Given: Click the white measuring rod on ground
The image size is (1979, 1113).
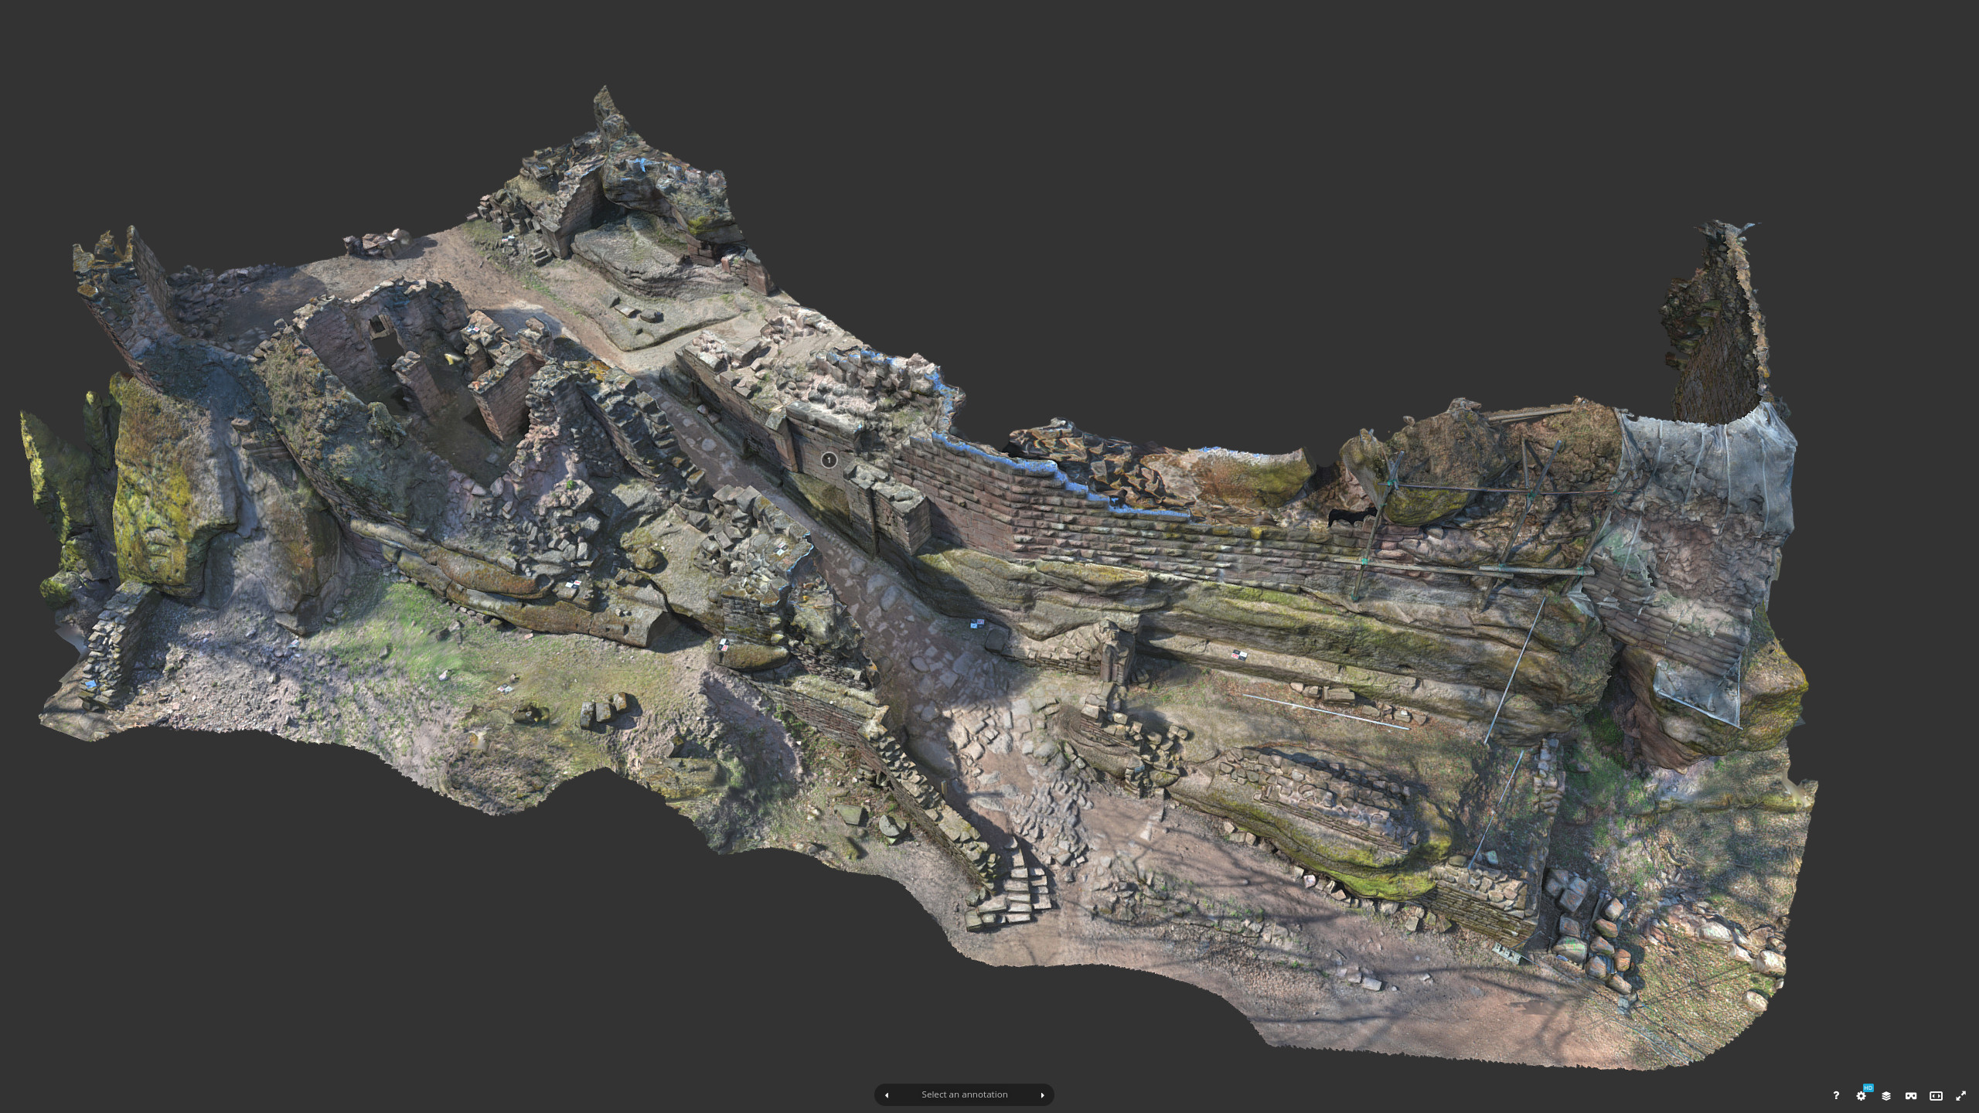Looking at the screenshot, I should 1326,711.
